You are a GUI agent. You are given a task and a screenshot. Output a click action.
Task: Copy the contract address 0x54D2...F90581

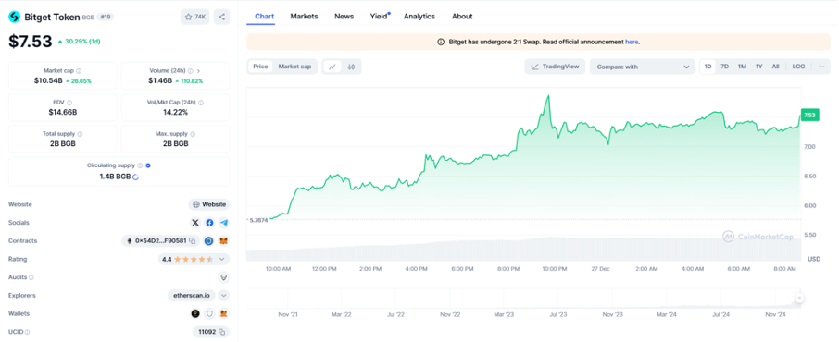click(x=192, y=241)
